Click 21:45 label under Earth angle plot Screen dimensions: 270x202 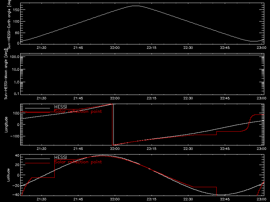click(78, 48)
